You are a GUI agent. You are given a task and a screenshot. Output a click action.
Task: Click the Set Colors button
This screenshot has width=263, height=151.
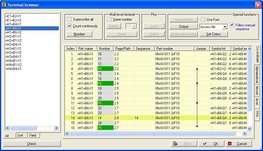(x=213, y=34)
